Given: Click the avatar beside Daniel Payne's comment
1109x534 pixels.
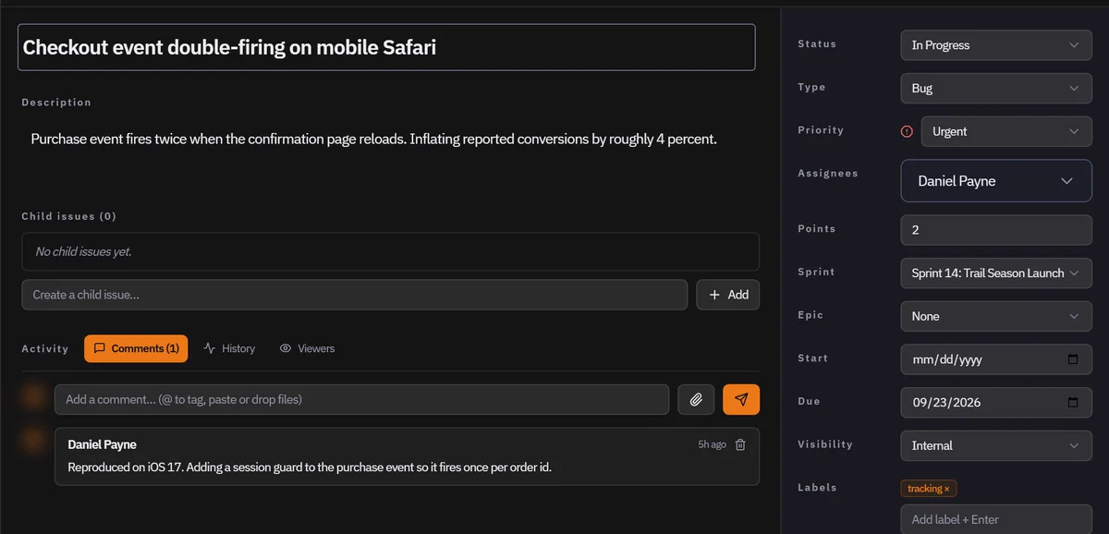Looking at the screenshot, I should coord(33,440).
